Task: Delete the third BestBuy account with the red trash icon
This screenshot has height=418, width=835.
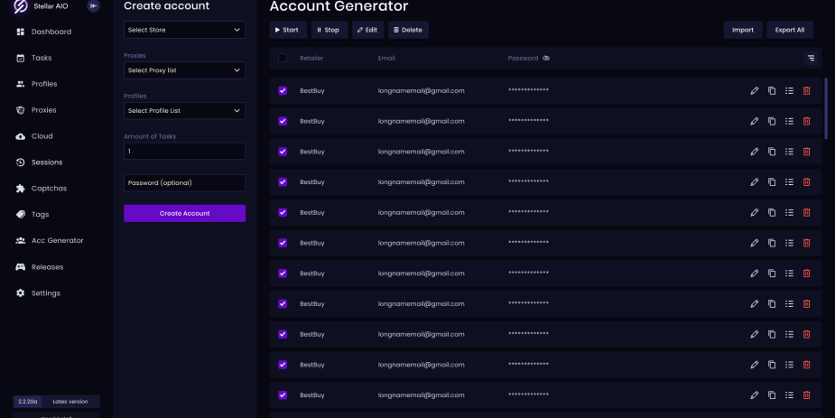Action: [x=807, y=152]
